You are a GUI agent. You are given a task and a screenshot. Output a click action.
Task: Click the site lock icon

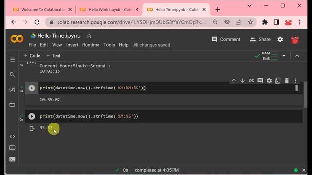51,22
